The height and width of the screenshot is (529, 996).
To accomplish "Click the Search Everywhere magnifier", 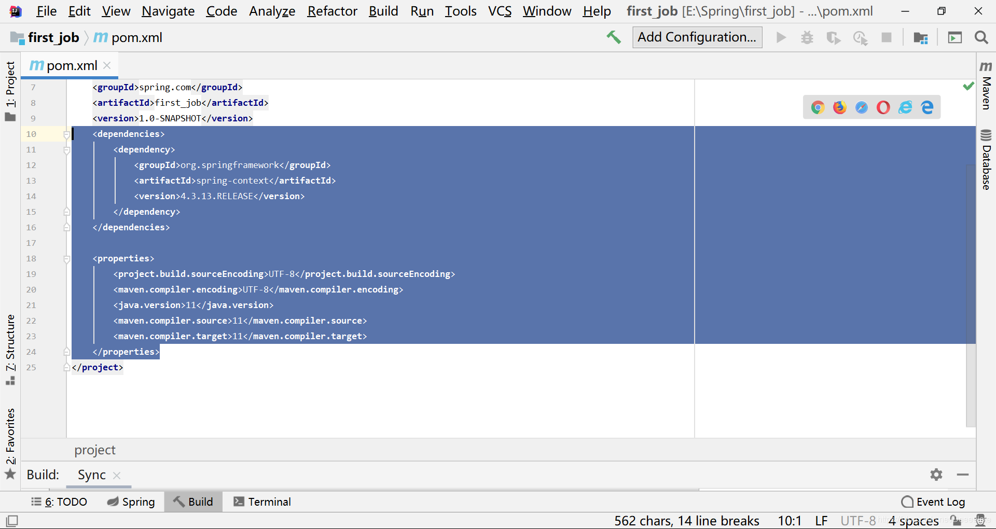I will tap(981, 37).
